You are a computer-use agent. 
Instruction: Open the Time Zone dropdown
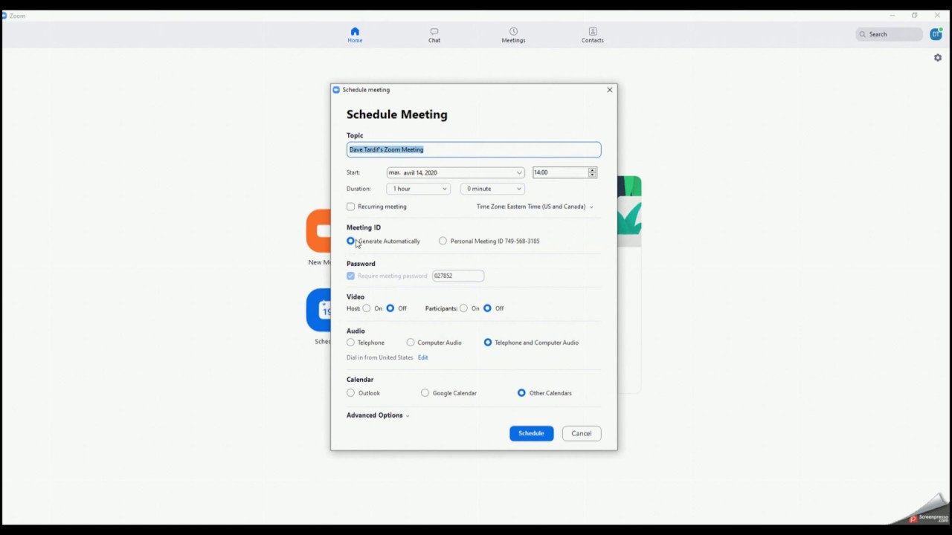click(535, 207)
